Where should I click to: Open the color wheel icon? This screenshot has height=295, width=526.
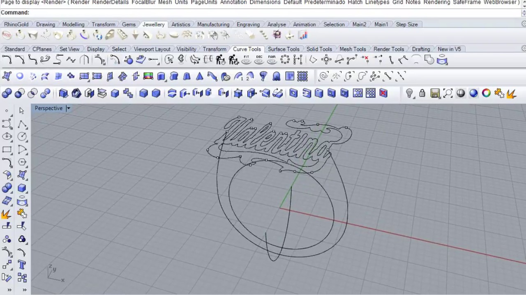[x=486, y=93]
